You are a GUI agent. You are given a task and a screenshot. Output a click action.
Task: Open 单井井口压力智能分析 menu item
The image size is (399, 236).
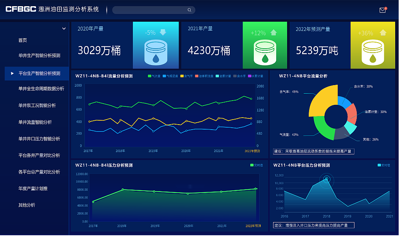[39, 139]
